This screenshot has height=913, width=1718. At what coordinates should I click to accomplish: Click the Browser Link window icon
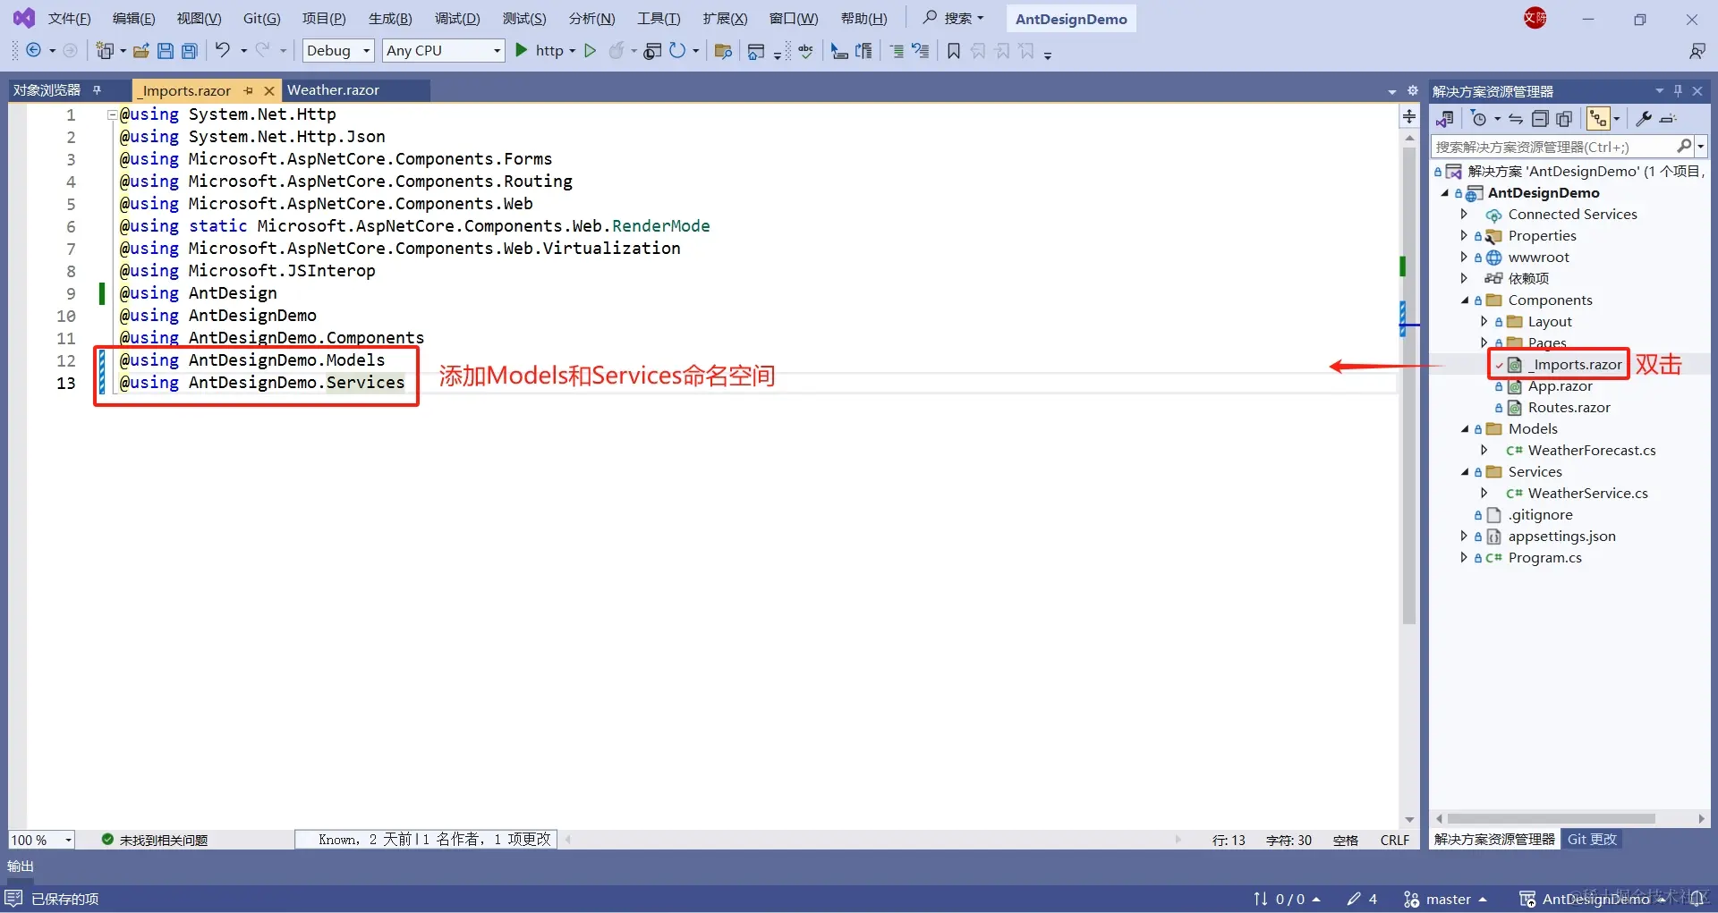pyautogui.click(x=653, y=51)
